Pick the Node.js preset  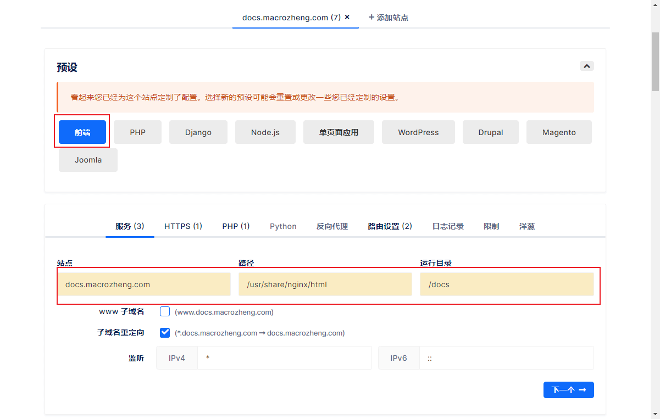pos(265,132)
